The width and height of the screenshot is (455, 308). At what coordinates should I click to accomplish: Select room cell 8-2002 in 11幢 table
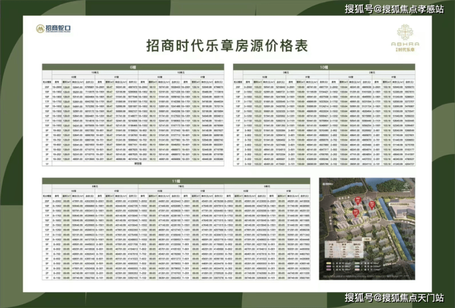coord(57,201)
